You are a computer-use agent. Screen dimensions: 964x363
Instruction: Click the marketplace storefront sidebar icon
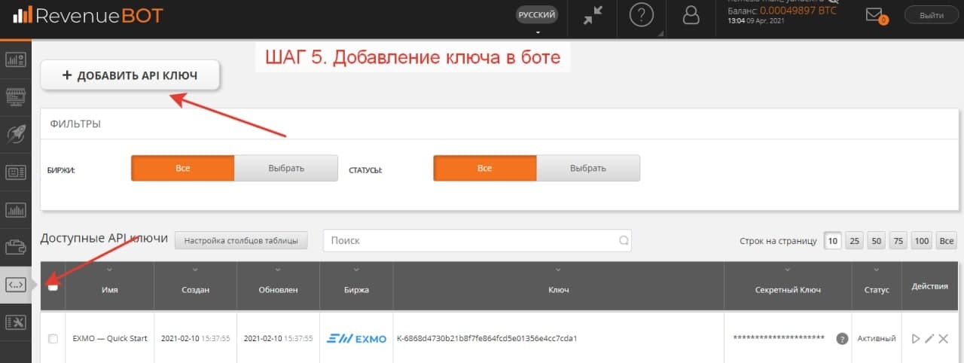click(16, 96)
